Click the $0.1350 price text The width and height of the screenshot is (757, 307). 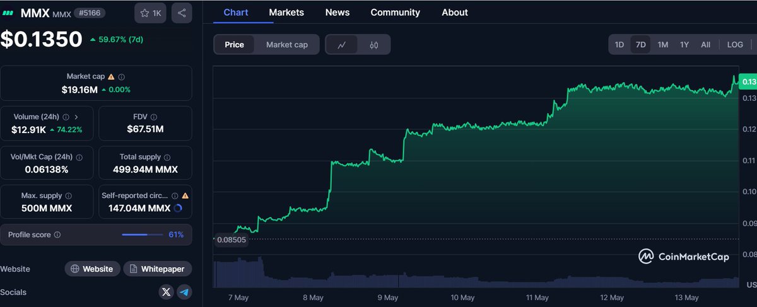[x=42, y=39]
